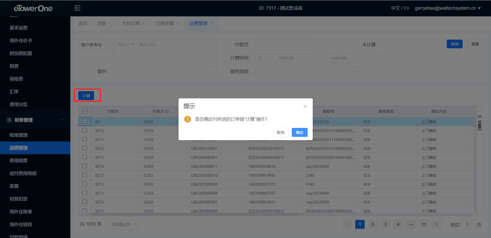Open 汇率 in the sidebar
Viewport: 491px width, 238px height.
coord(35,92)
